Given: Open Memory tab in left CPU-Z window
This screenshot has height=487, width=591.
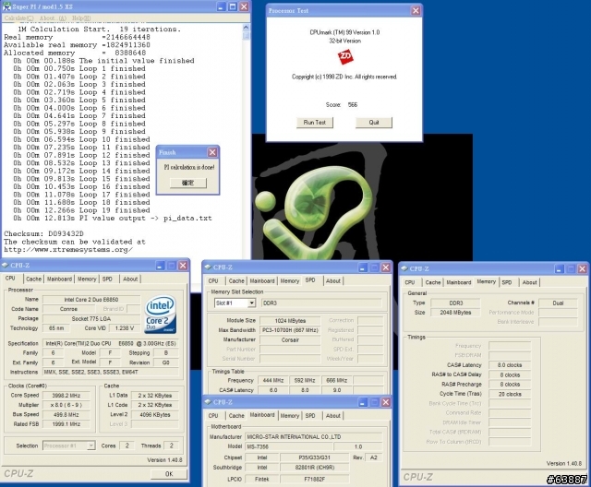Looking at the screenshot, I should click(87, 279).
